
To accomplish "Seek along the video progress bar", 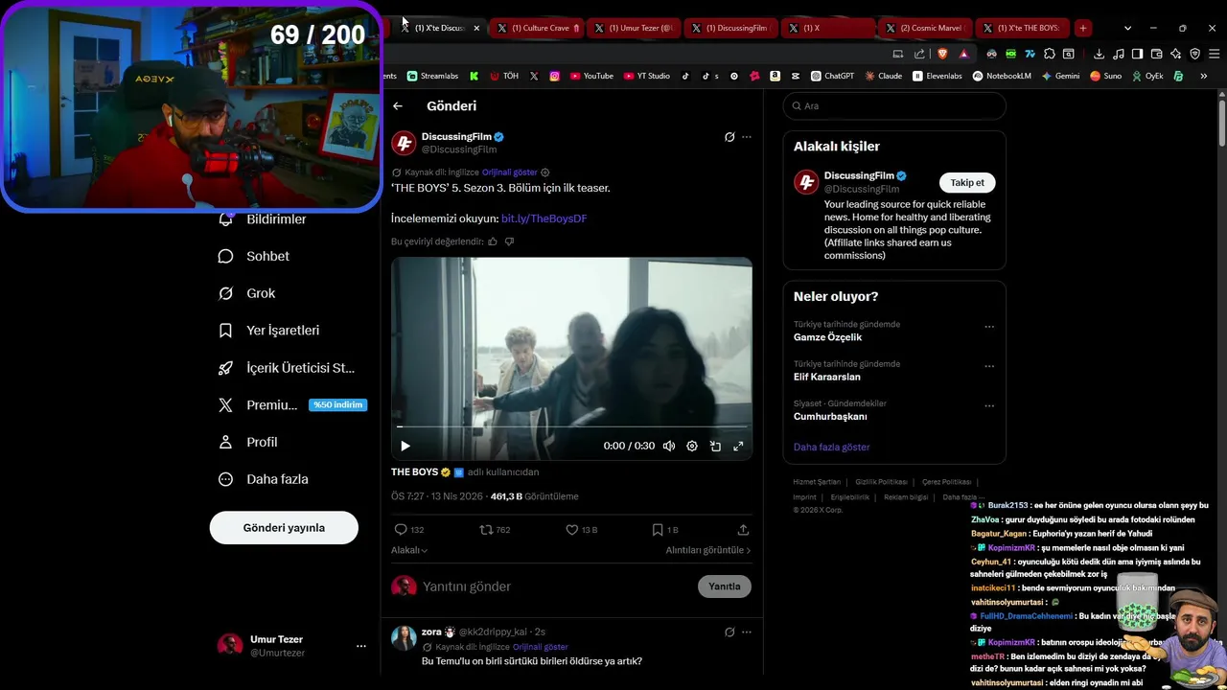I will tap(571, 426).
